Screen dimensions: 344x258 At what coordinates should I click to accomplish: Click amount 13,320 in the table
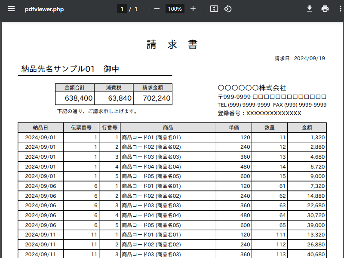[316, 234]
